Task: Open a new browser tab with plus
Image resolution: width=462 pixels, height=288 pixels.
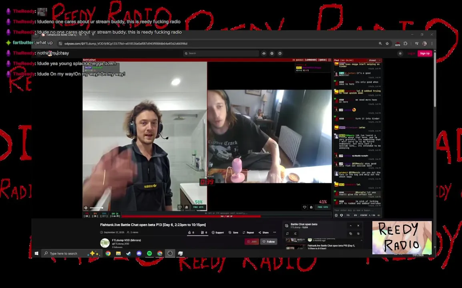Action: (93, 35)
